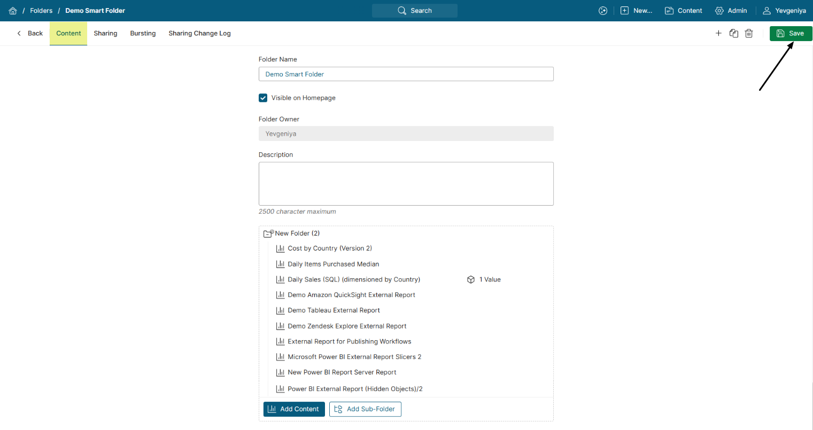This screenshot has height=430, width=813.
Task: Open the New... menu
Action: [636, 11]
